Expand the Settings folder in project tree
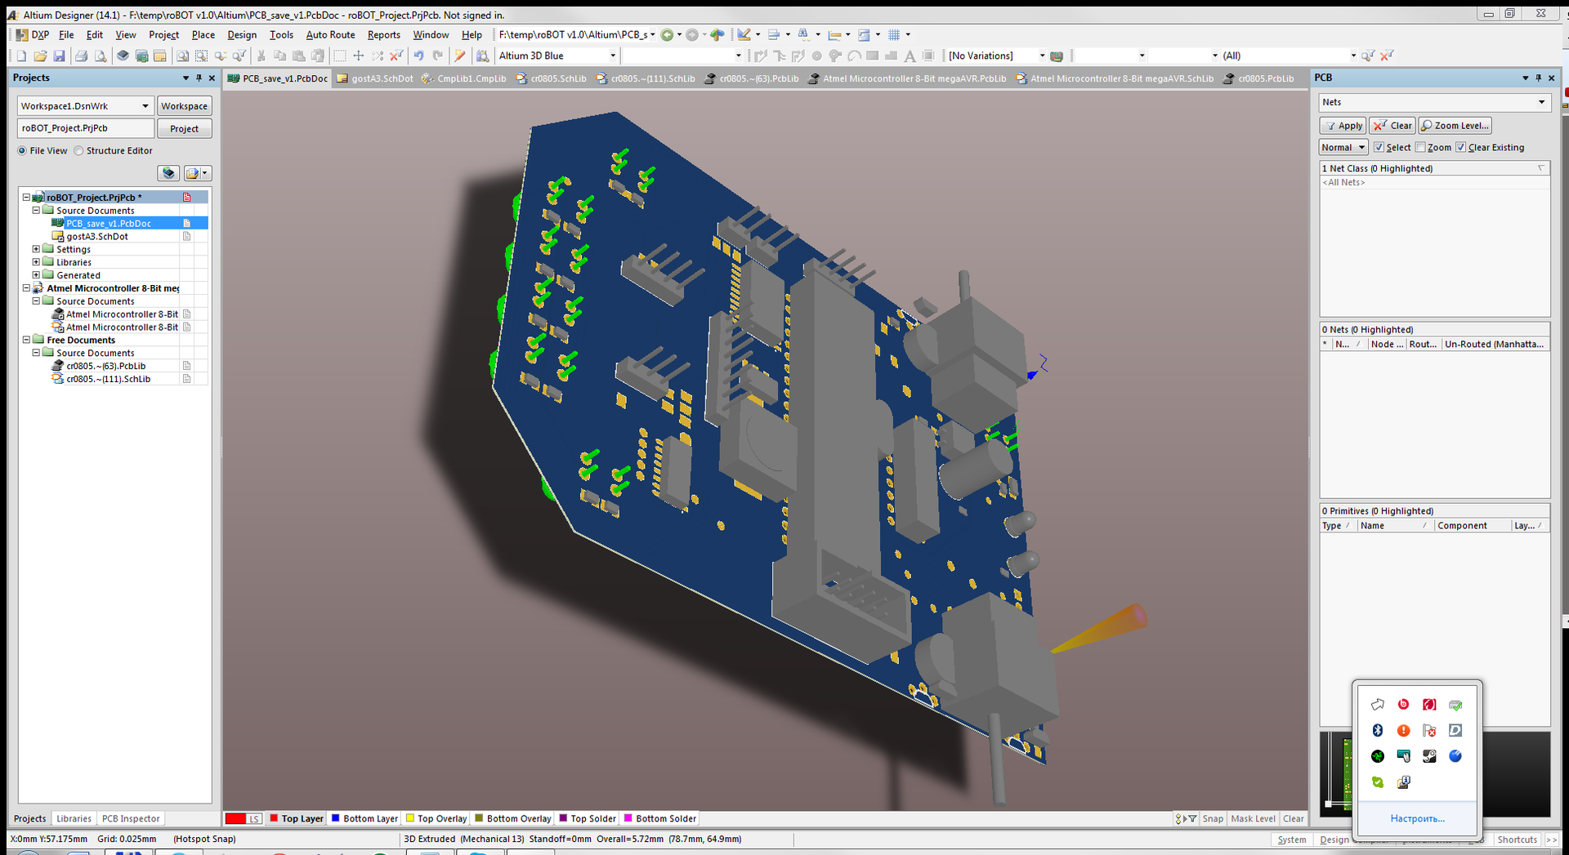Screen dimensions: 1569x855 pyautogui.click(x=36, y=249)
